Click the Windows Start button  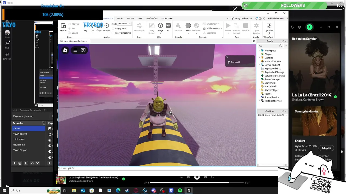(x=4, y=190)
